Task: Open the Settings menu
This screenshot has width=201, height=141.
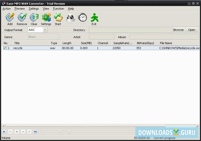Action: [x=34, y=9]
